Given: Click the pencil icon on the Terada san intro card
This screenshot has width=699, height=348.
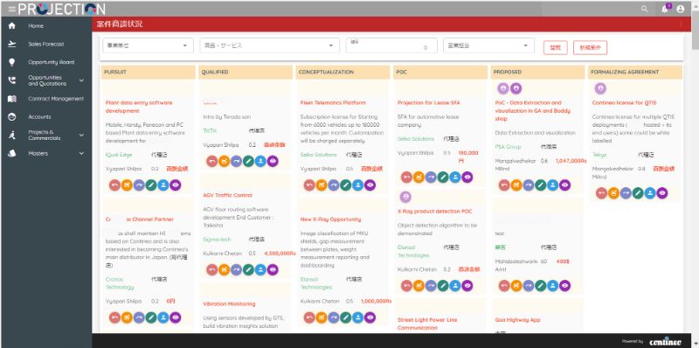Looking at the screenshot, I should (x=248, y=161).
